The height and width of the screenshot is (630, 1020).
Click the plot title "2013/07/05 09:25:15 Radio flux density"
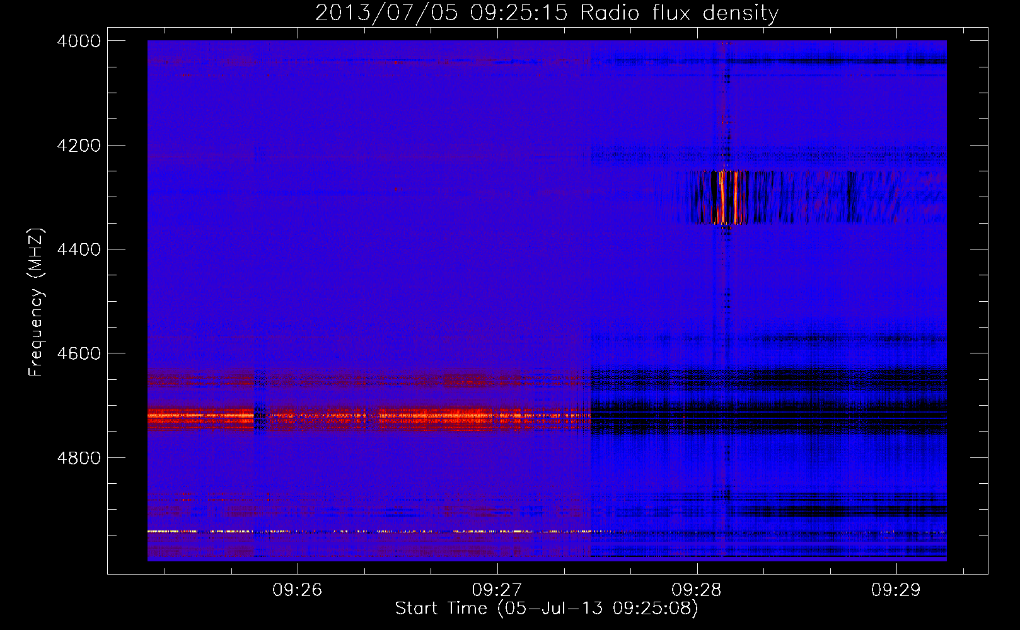click(x=547, y=13)
